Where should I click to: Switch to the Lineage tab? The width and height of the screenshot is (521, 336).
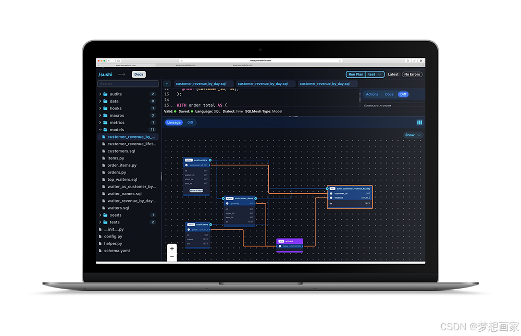click(x=174, y=122)
